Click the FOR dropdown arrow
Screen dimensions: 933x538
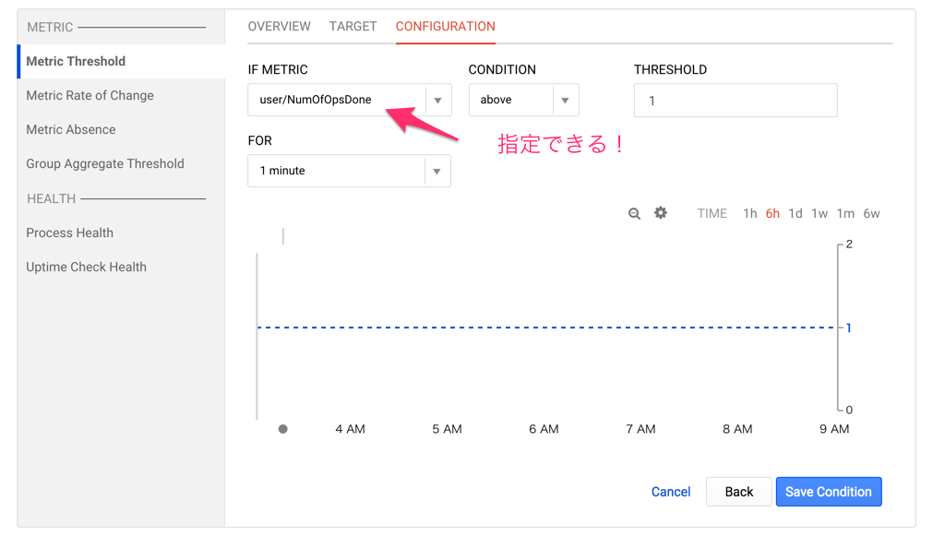[x=437, y=171]
